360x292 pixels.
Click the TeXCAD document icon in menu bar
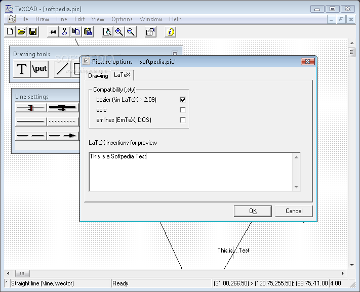pos(12,19)
